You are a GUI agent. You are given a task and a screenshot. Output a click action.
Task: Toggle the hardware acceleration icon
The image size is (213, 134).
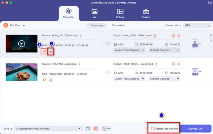(96, 129)
